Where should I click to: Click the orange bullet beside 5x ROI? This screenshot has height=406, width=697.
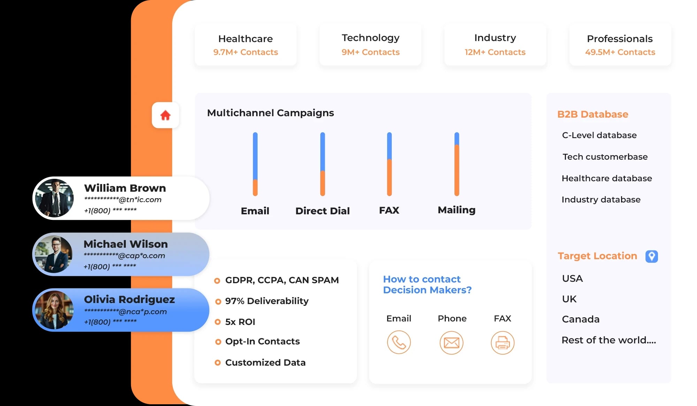[x=218, y=322]
